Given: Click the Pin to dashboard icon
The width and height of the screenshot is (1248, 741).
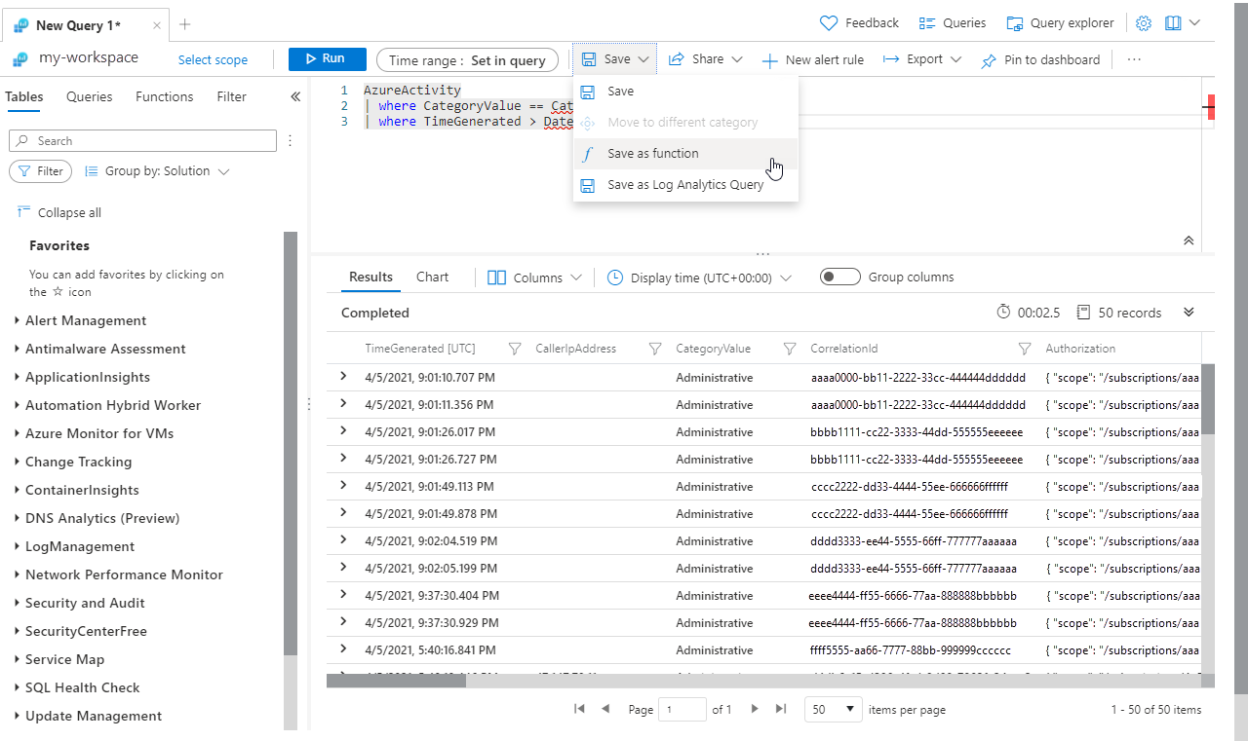Looking at the screenshot, I should tap(989, 60).
